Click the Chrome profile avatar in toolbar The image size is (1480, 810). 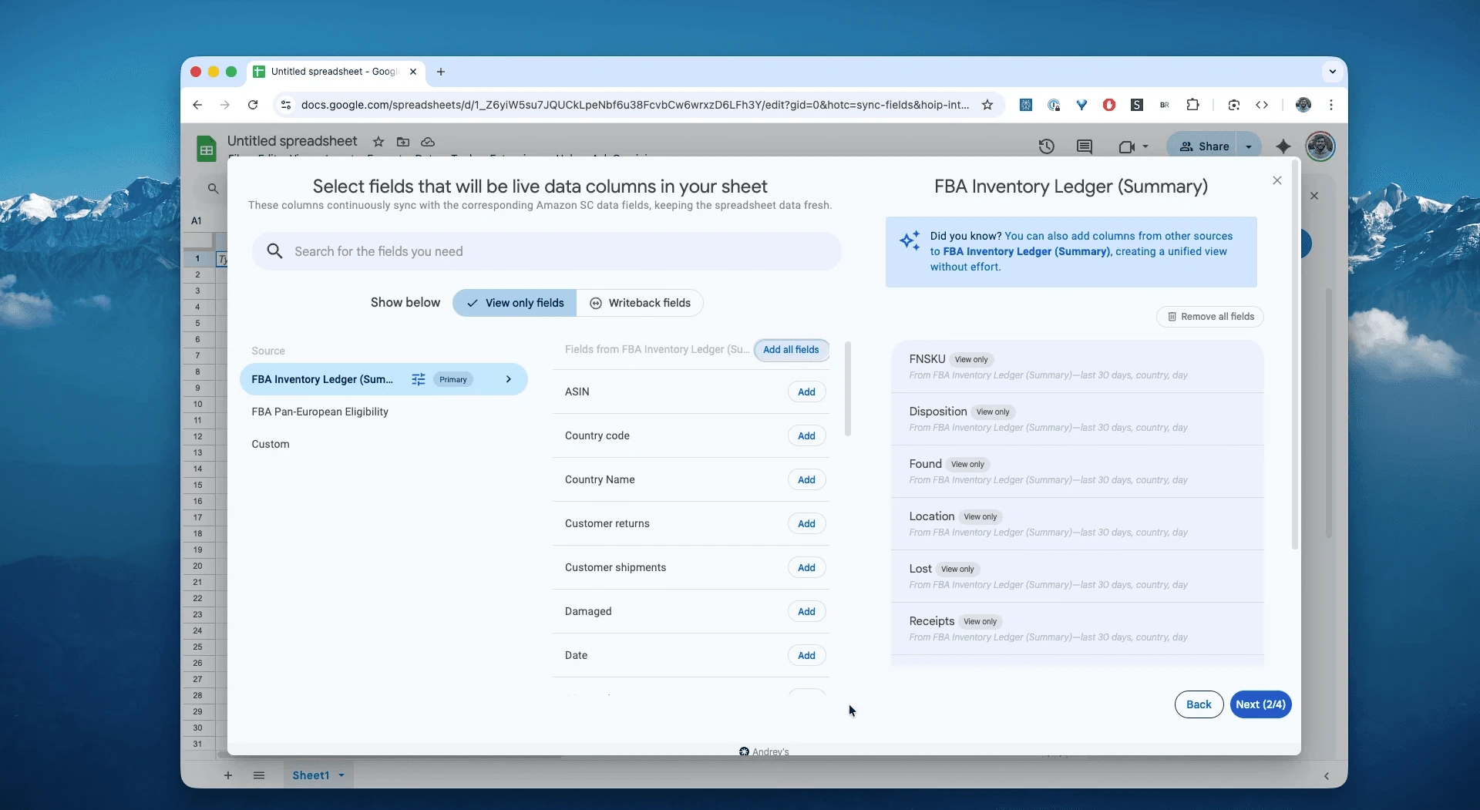[1303, 105]
